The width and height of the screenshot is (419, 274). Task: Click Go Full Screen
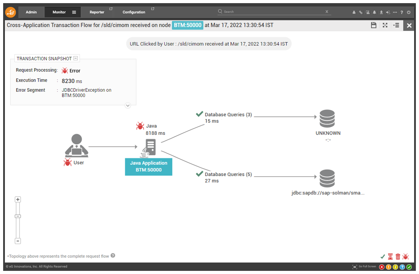pos(364,267)
